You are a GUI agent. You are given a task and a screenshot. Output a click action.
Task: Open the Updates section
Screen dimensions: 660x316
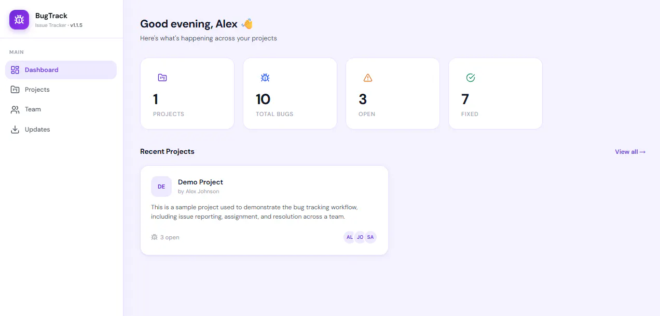pos(61,130)
